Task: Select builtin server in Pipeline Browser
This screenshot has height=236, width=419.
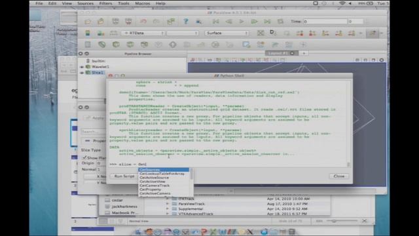Action: point(98,61)
